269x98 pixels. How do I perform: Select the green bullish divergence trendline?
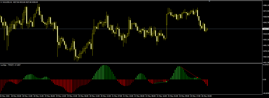pyautogui.click(x=160, y=83)
